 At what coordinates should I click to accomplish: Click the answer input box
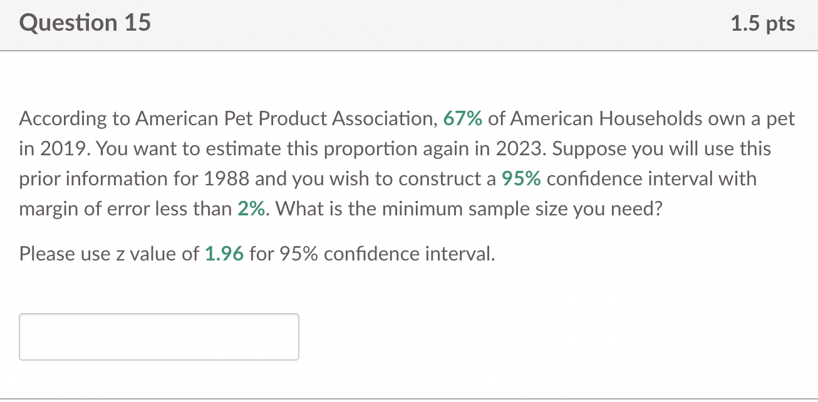[159, 337]
